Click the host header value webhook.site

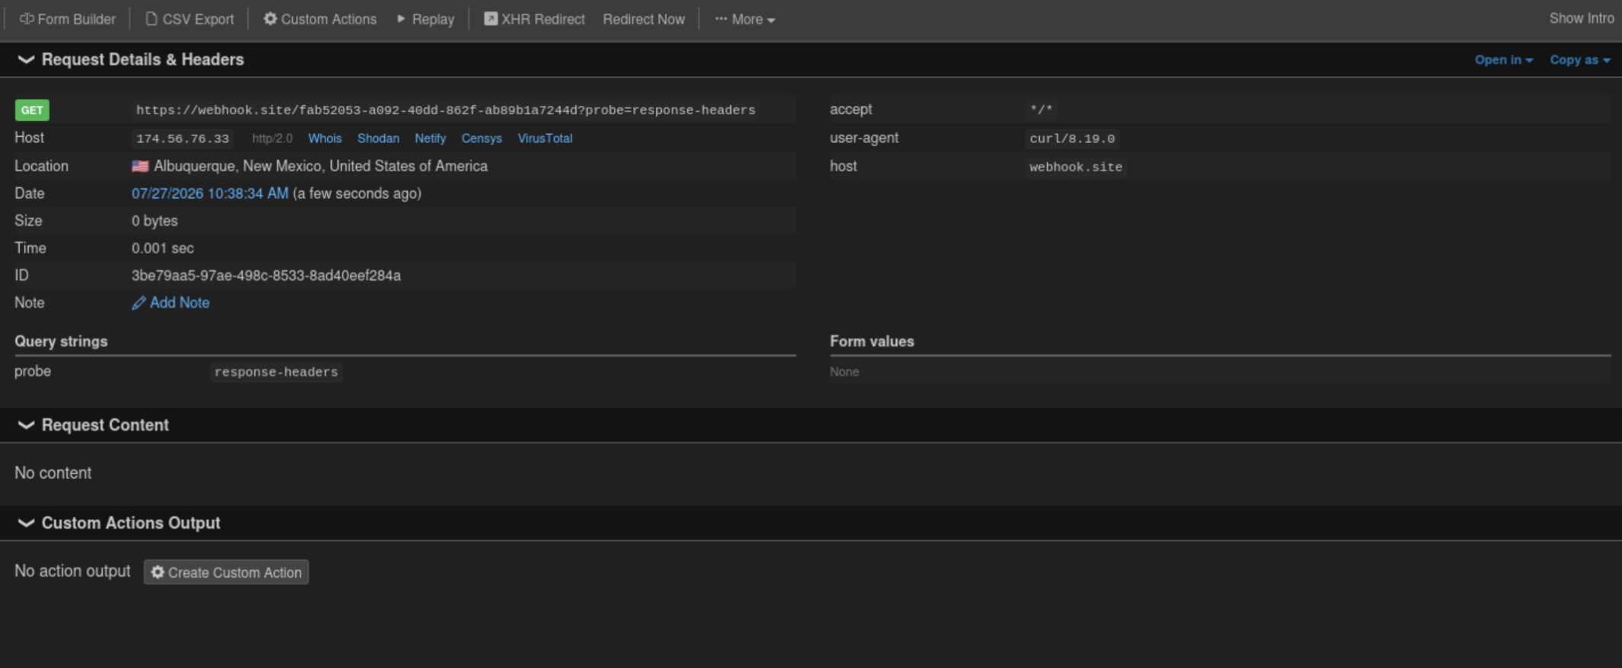pos(1076,167)
